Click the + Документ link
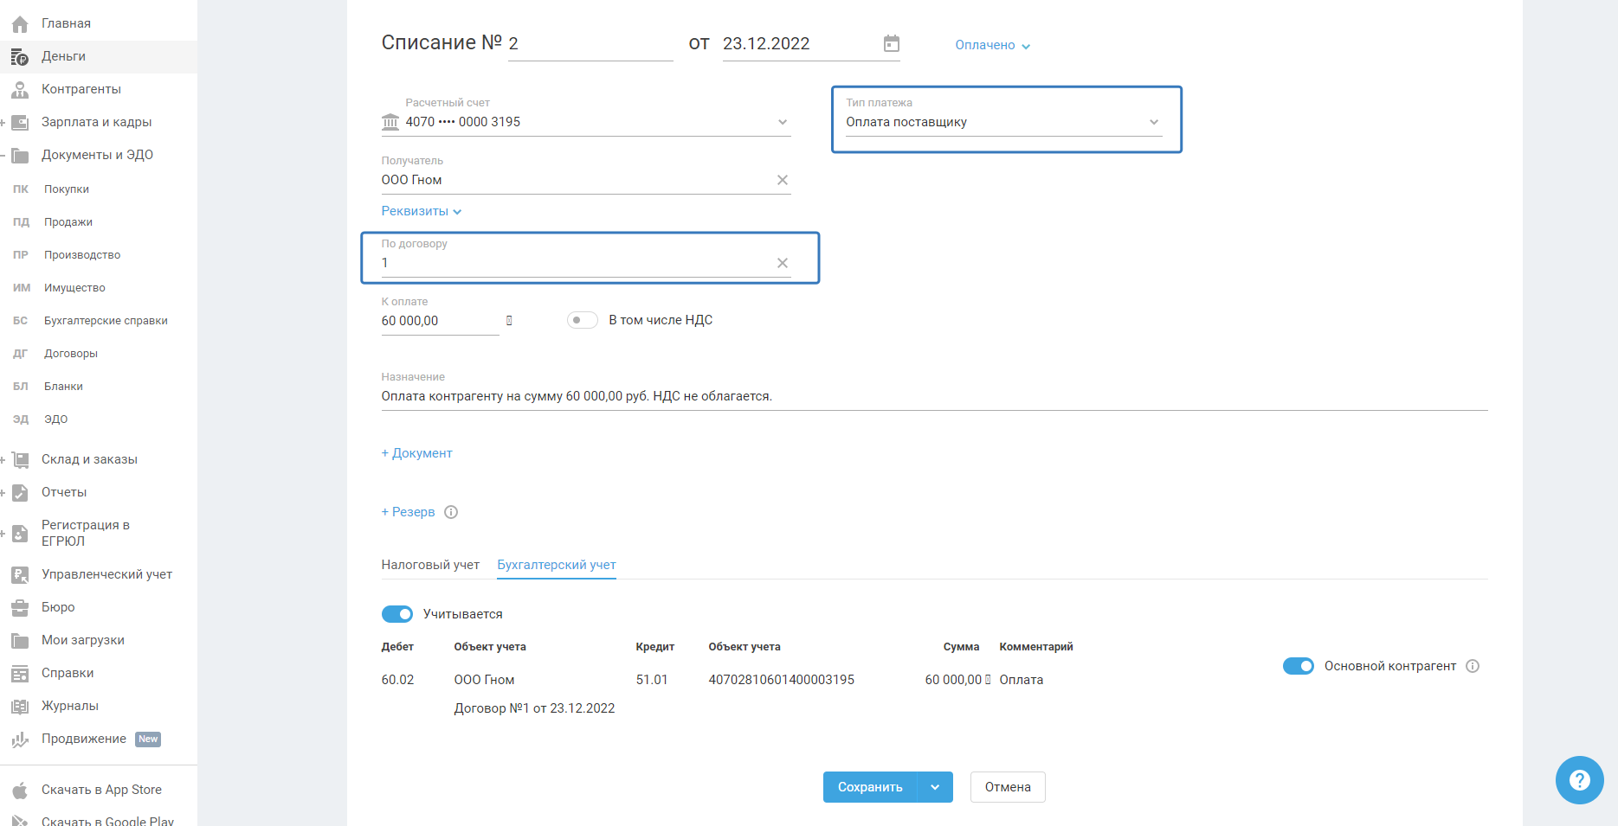This screenshot has height=826, width=1618. (x=417, y=453)
